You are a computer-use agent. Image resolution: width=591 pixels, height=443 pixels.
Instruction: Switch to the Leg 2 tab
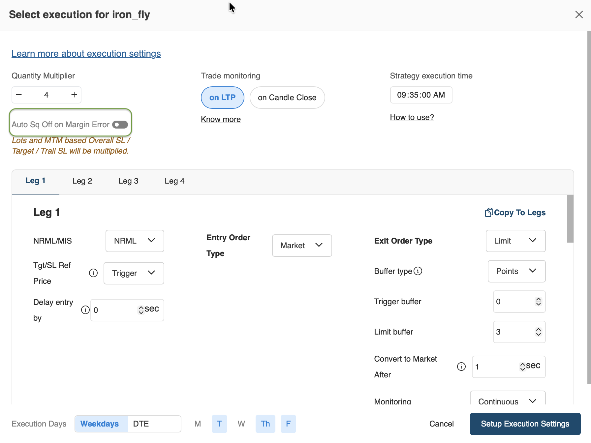click(x=82, y=181)
